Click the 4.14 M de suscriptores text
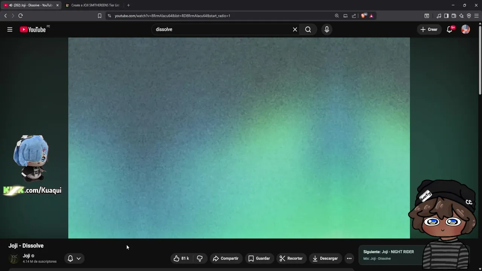This screenshot has height=271, width=482. coord(40,262)
